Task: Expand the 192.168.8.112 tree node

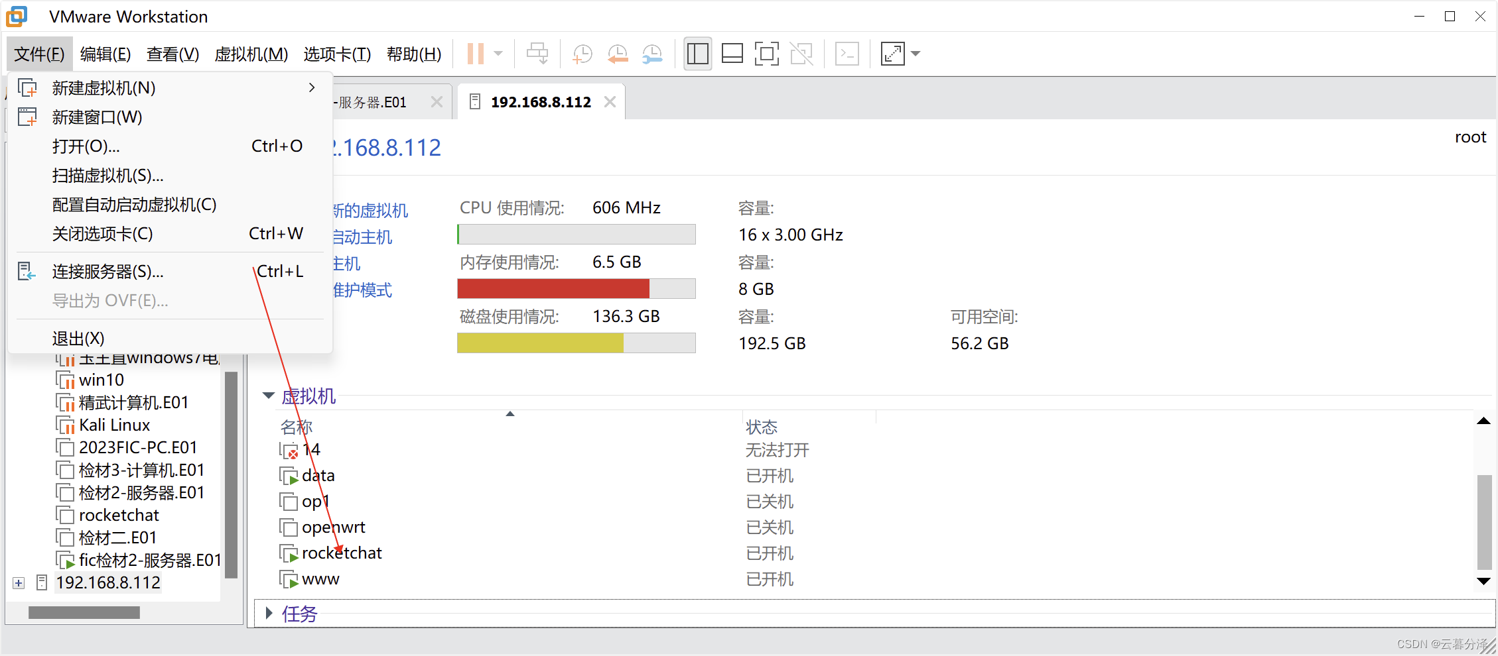Action: tap(19, 583)
